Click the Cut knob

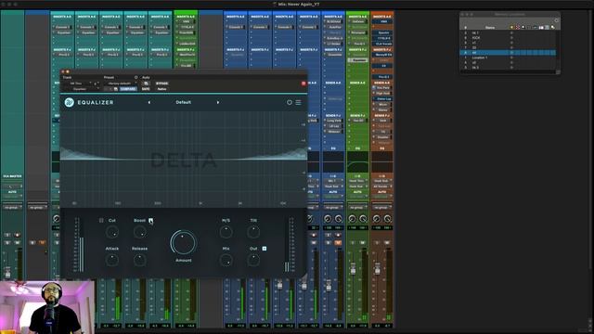click(x=112, y=232)
